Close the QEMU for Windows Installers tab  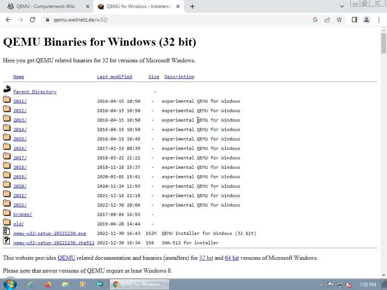(x=178, y=7)
